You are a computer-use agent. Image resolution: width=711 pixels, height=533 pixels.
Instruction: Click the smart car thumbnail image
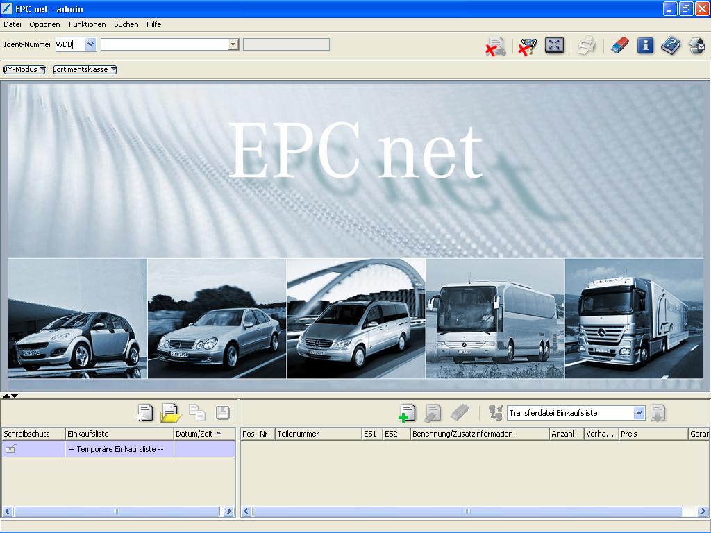click(x=78, y=319)
